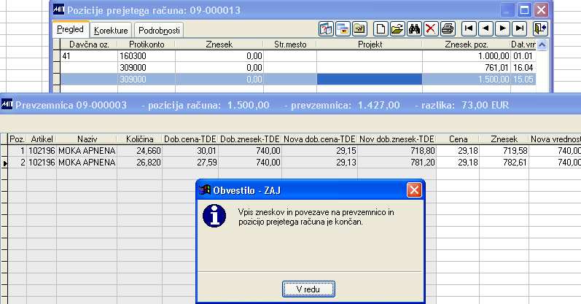
Task: Go to the previous record arrow
Action: point(486,28)
